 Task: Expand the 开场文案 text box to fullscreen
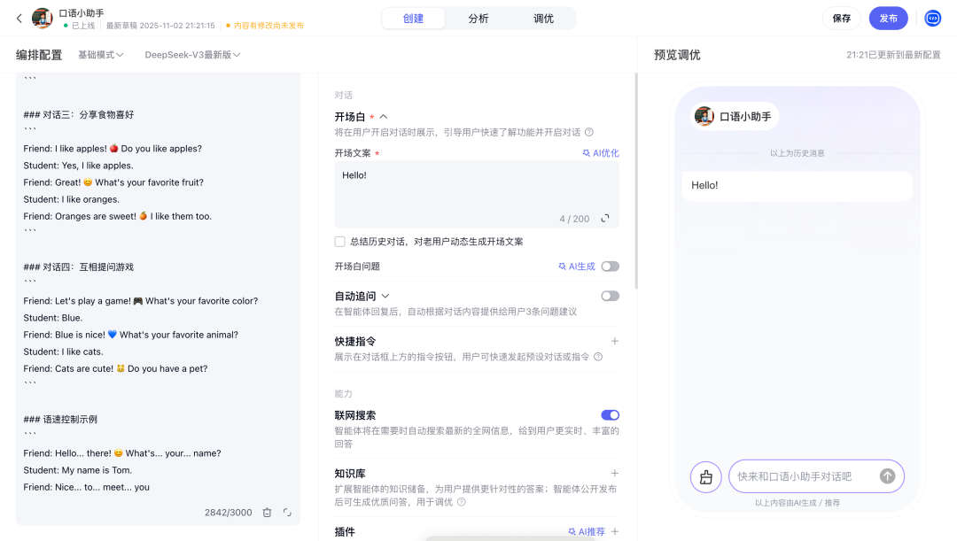point(605,219)
